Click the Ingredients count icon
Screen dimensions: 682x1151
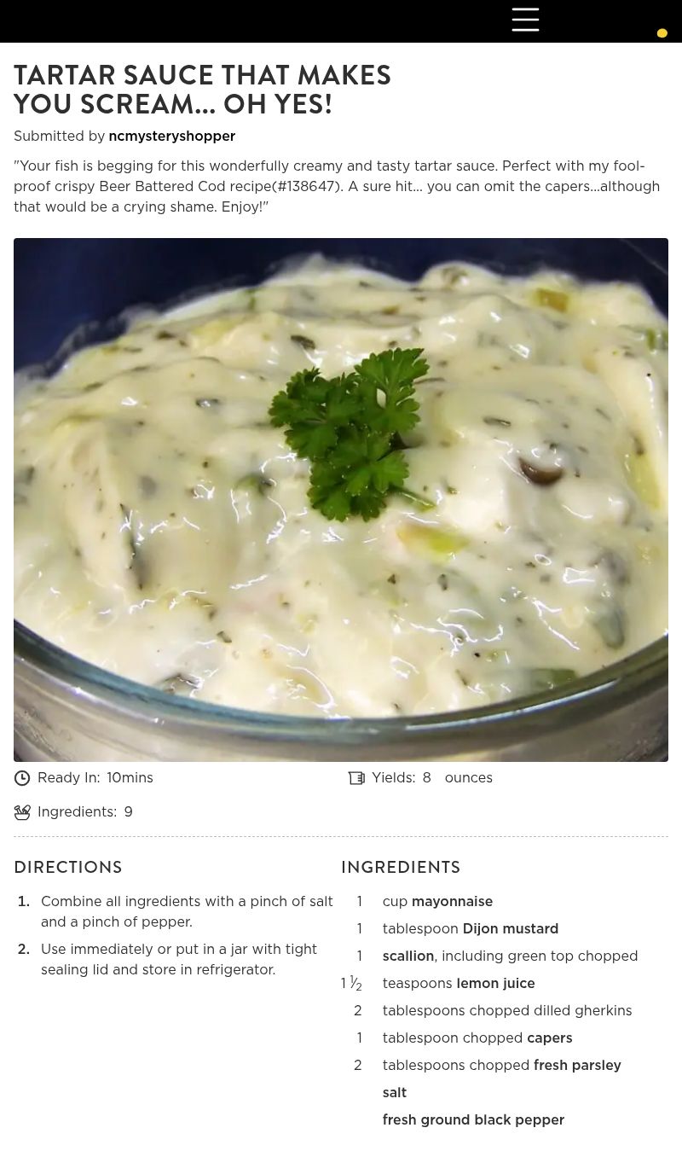(x=22, y=812)
